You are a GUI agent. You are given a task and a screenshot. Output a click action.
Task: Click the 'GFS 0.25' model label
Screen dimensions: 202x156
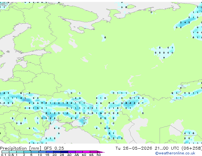tap(54, 148)
